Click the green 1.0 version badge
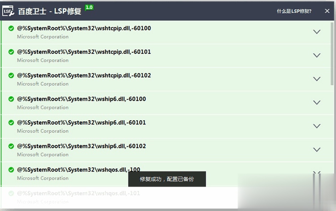 pos(89,8)
